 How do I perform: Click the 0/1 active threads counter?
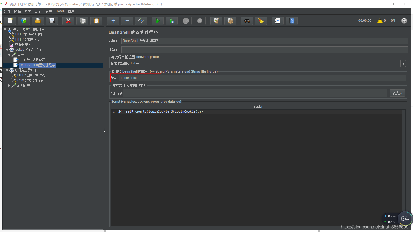[393, 21]
